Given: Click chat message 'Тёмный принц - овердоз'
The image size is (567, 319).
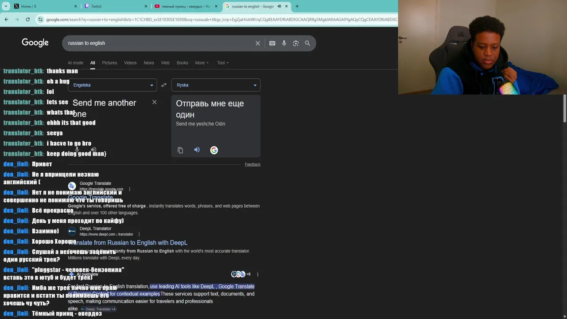Looking at the screenshot, I should click(x=66, y=313).
